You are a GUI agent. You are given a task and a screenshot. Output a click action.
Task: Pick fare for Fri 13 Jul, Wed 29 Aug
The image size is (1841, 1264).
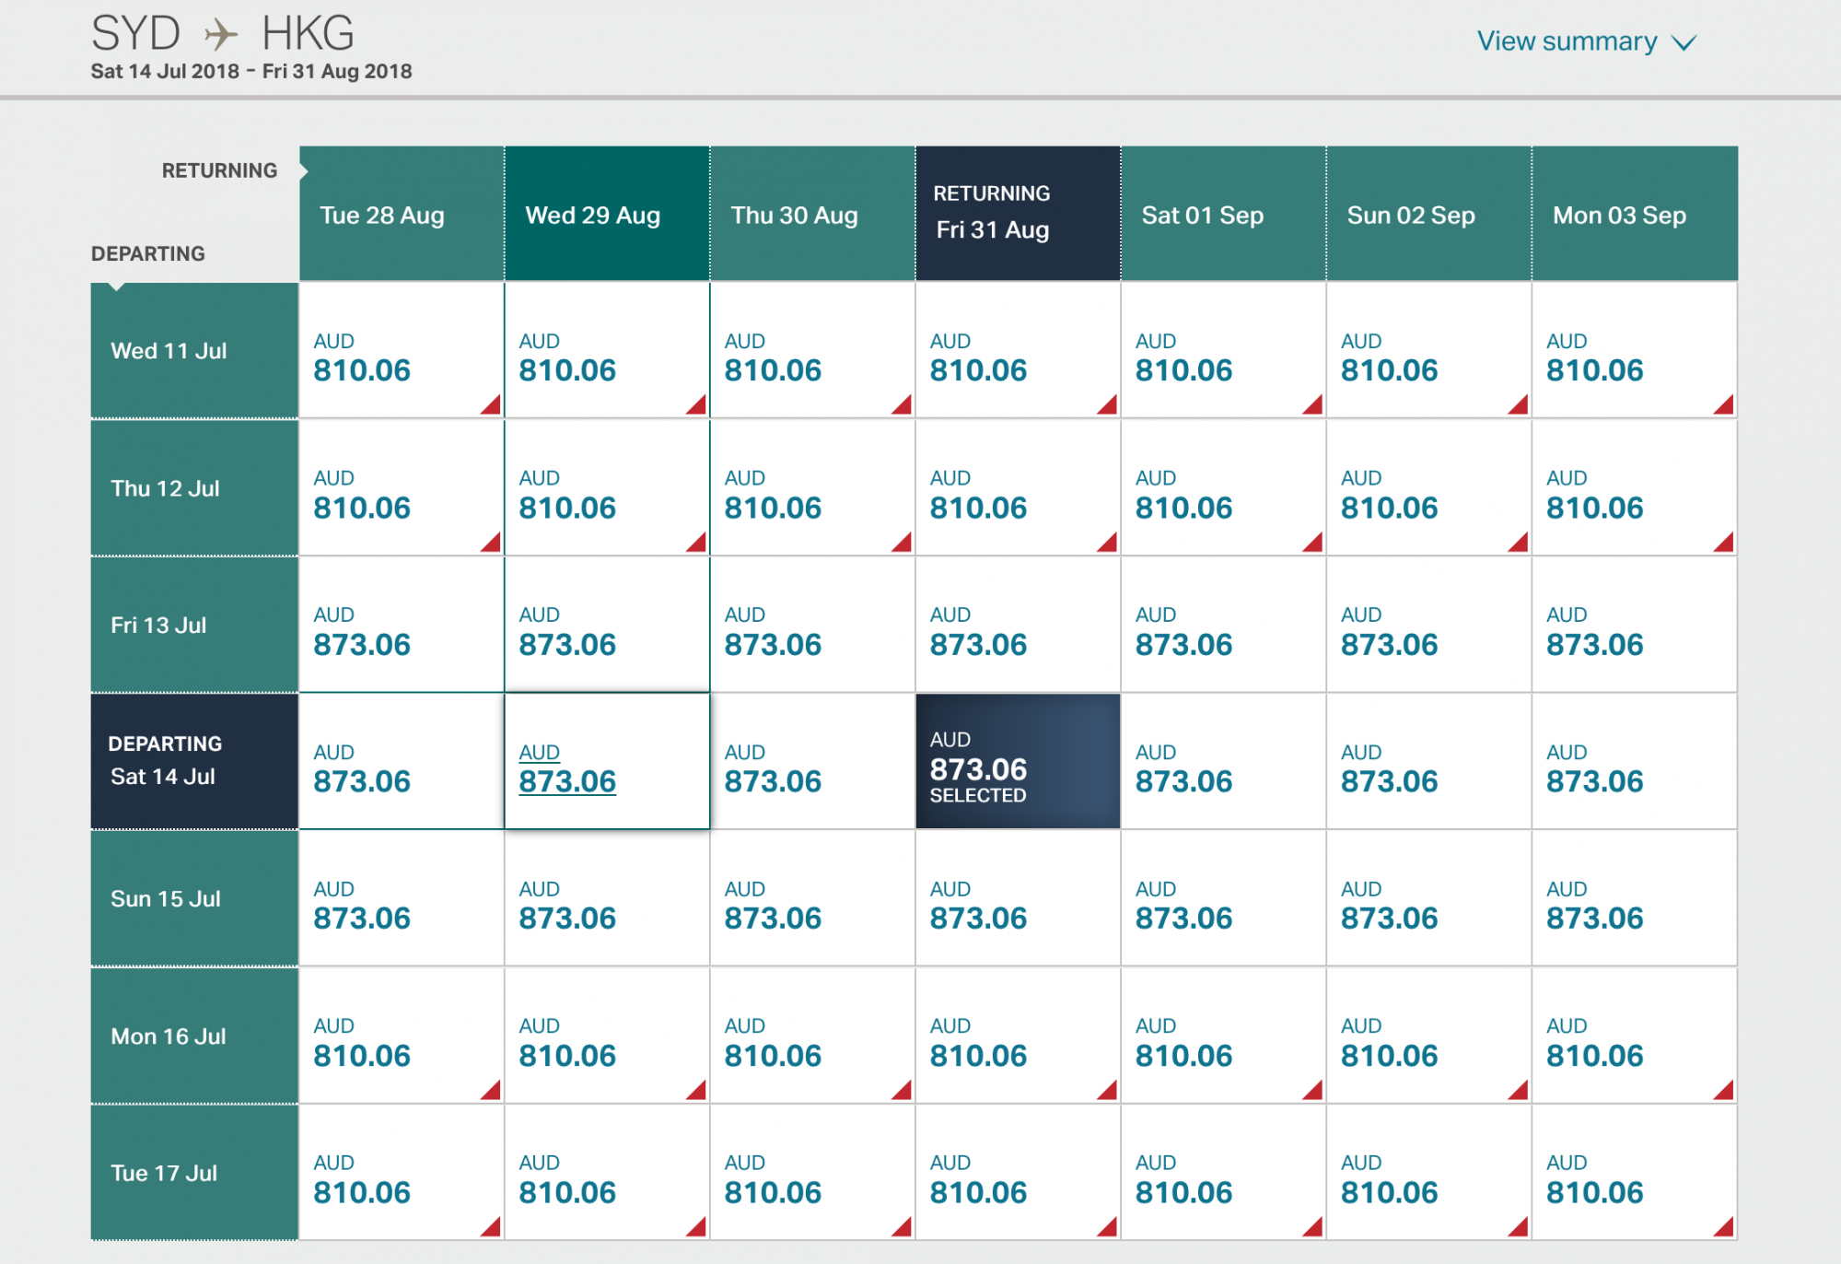point(607,625)
